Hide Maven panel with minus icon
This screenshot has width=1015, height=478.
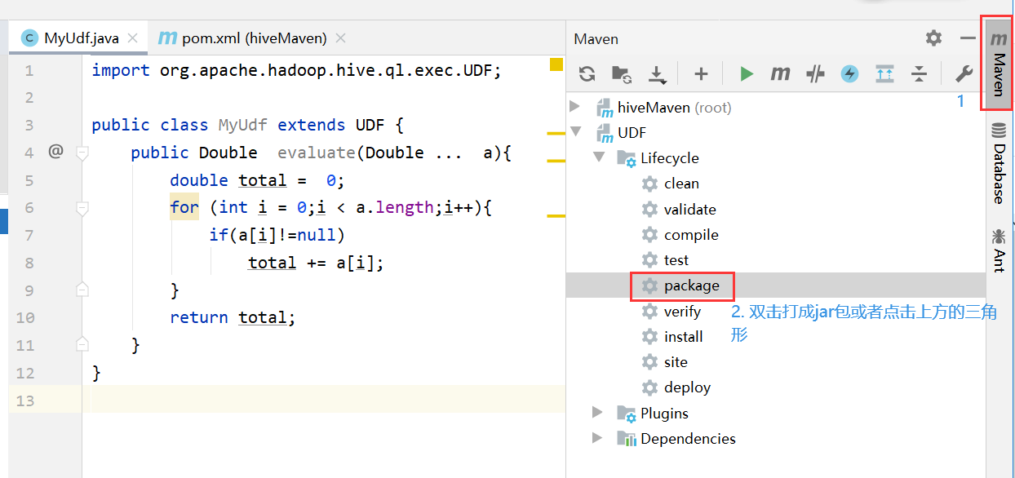pos(968,38)
